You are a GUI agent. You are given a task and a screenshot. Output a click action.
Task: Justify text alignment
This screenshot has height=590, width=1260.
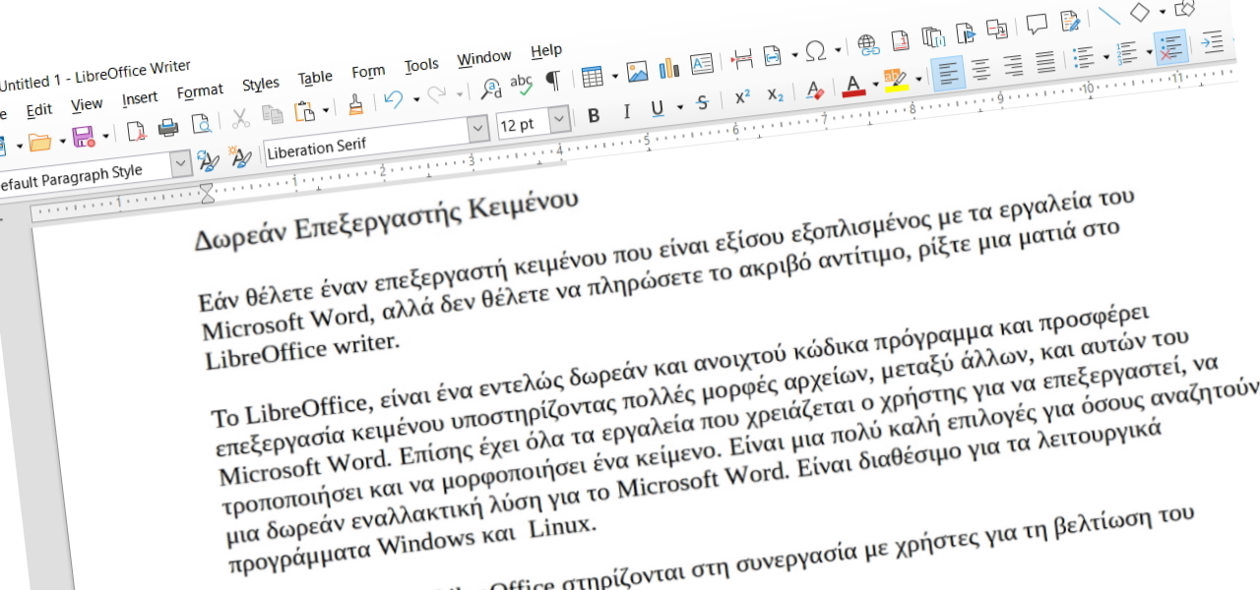(1045, 62)
